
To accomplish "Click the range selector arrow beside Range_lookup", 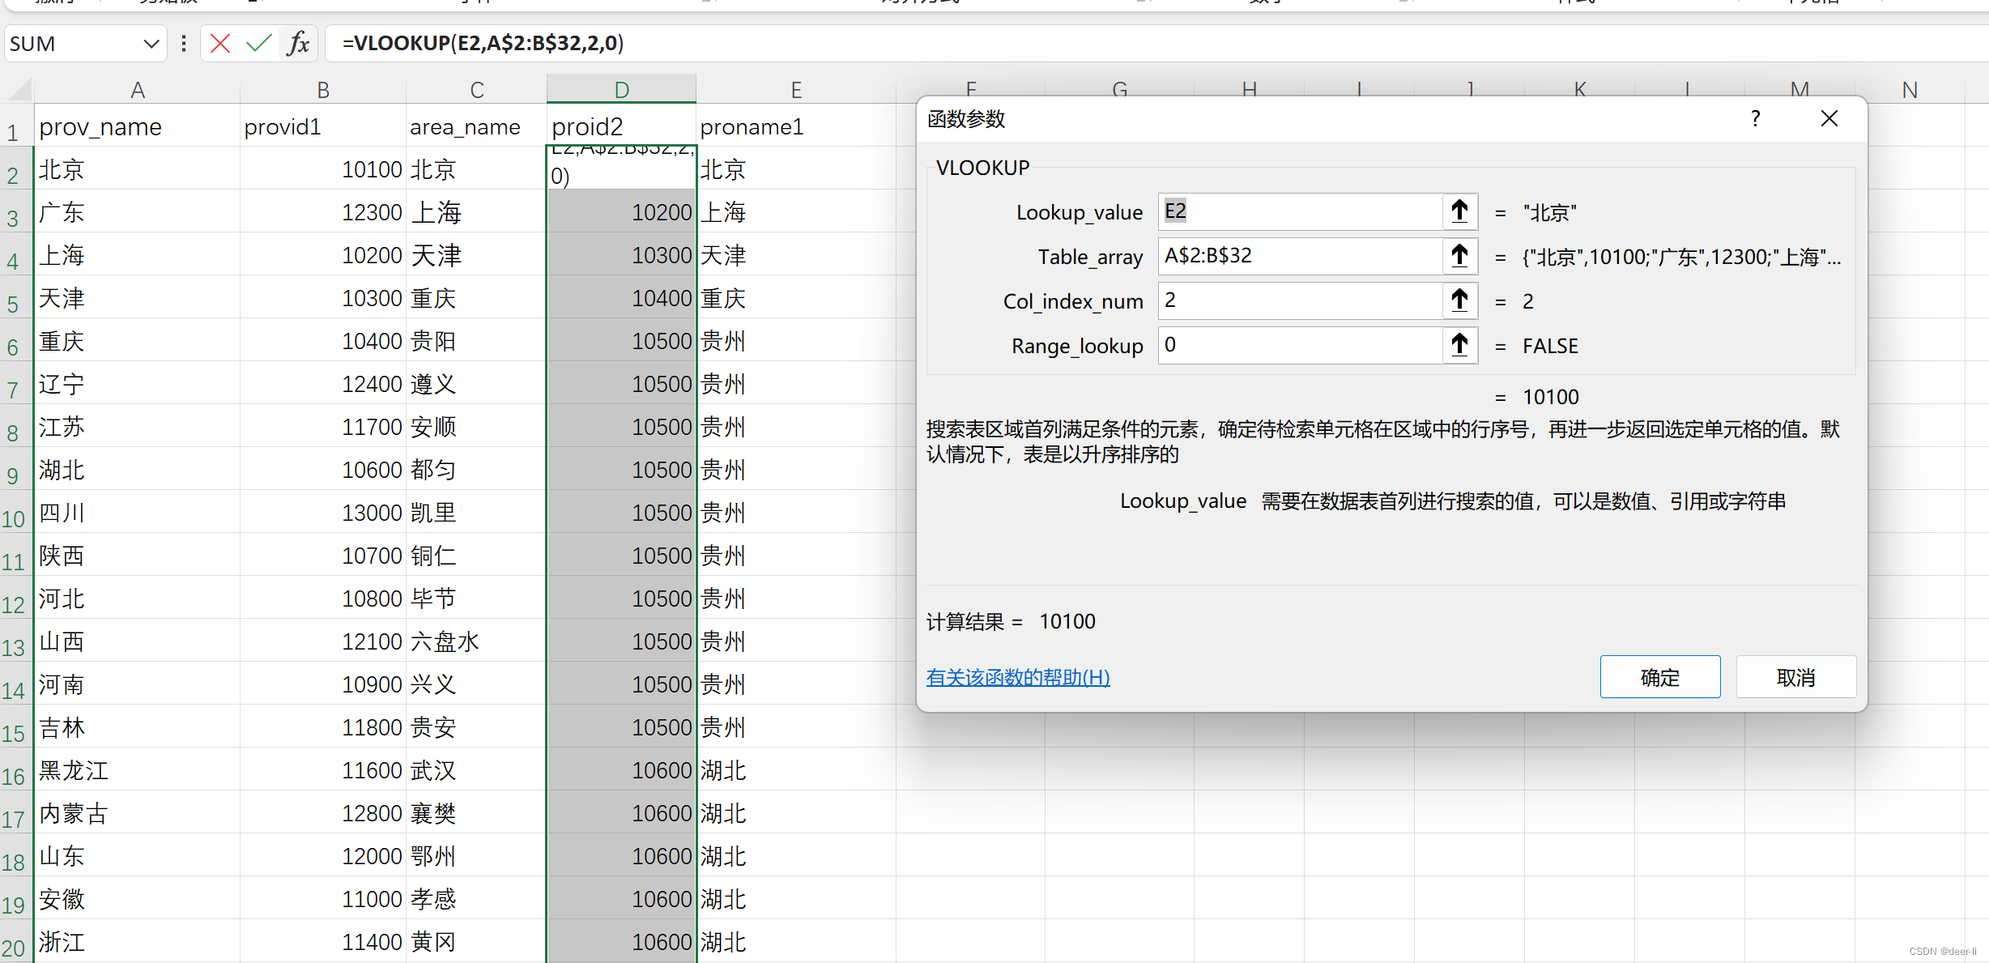I will click(1459, 345).
